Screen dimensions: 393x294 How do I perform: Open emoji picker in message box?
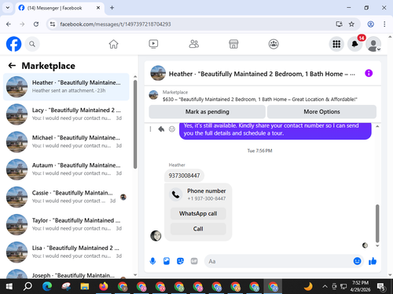tap(357, 261)
